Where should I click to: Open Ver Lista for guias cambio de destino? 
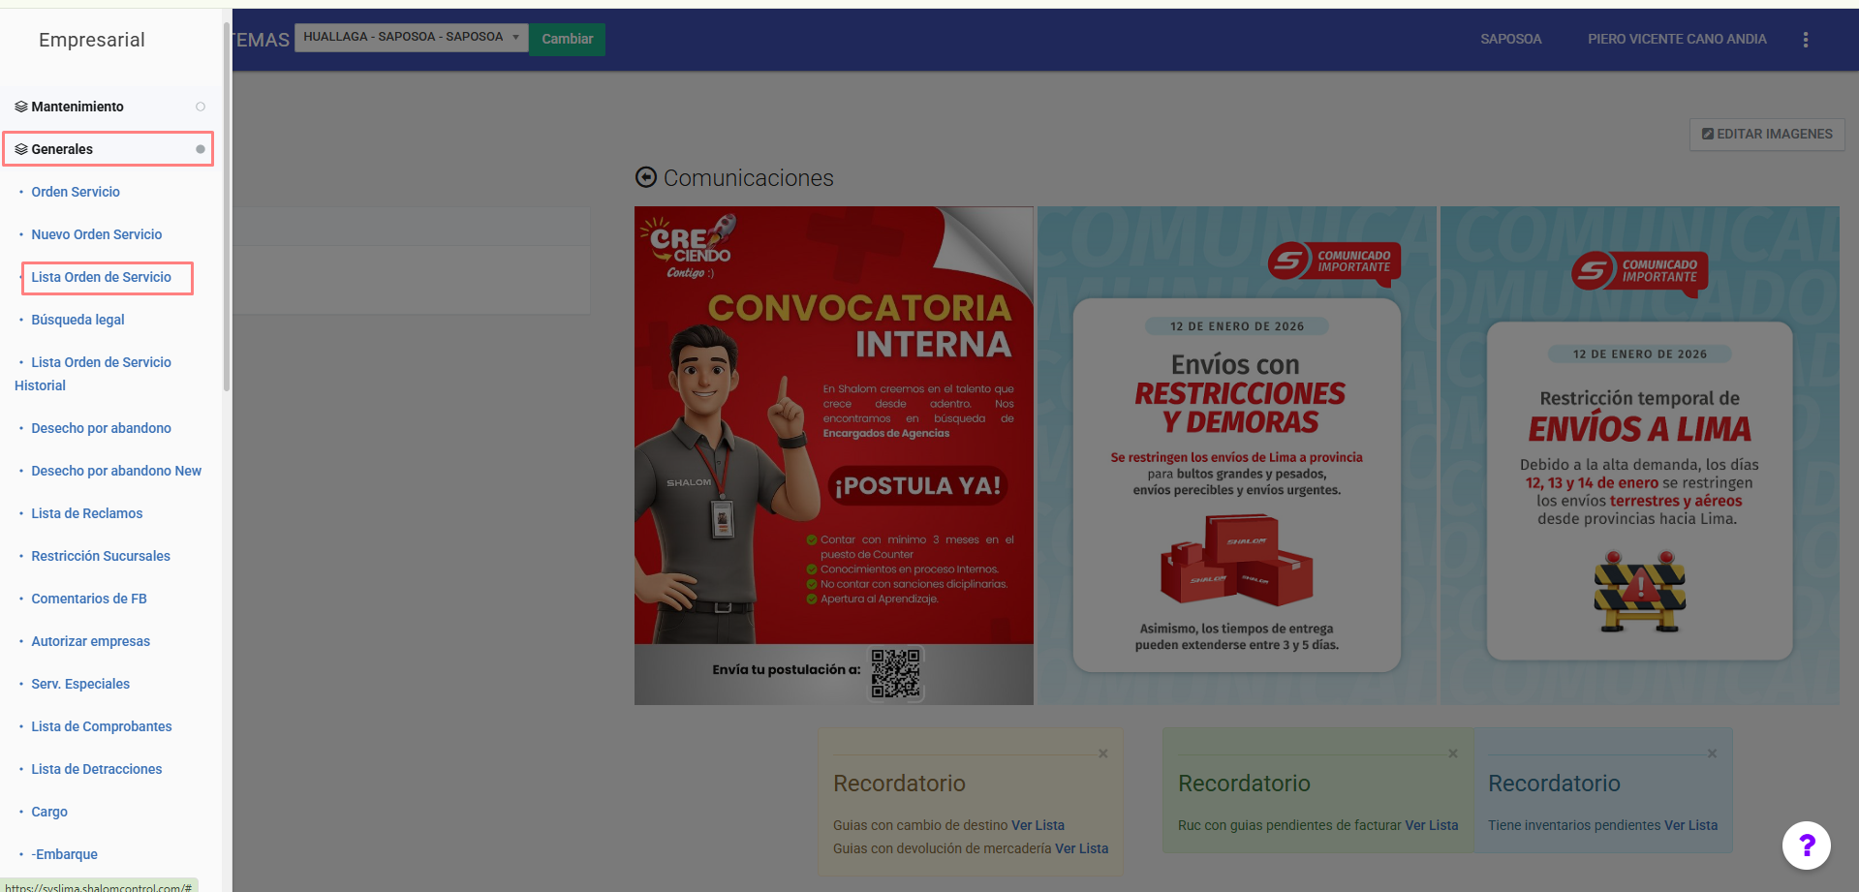click(x=1038, y=825)
